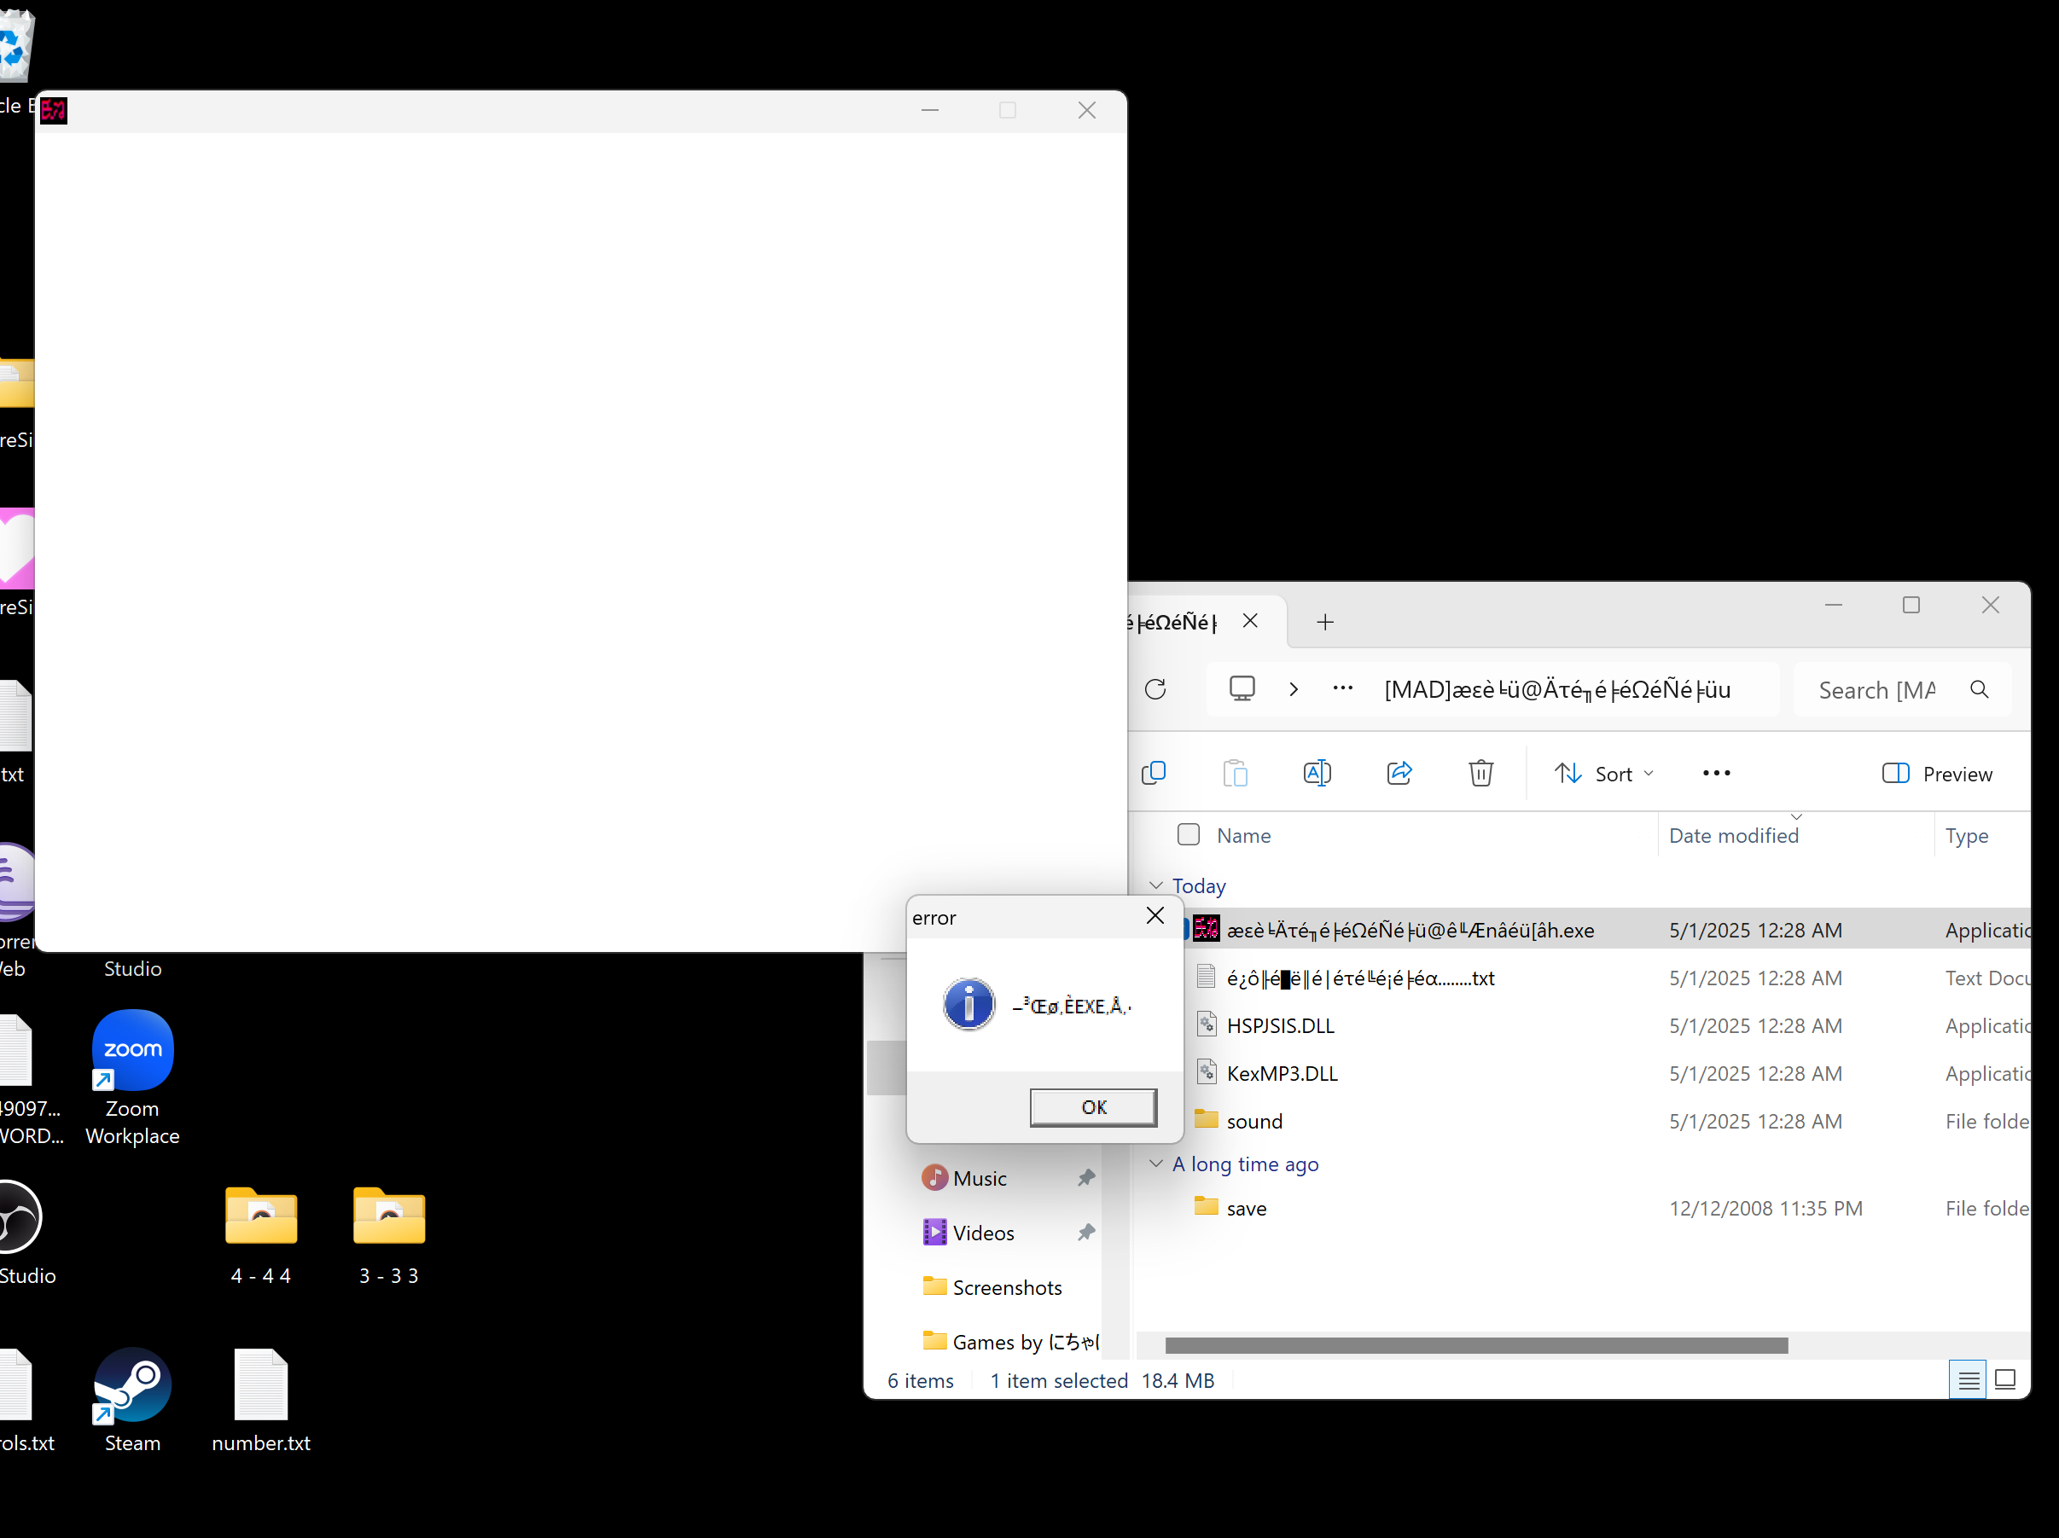2059x1538 pixels.
Task: Click the blank app window's title bar icon
Action: tap(54, 111)
